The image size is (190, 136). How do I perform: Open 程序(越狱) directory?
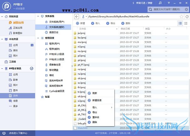[52, 49]
